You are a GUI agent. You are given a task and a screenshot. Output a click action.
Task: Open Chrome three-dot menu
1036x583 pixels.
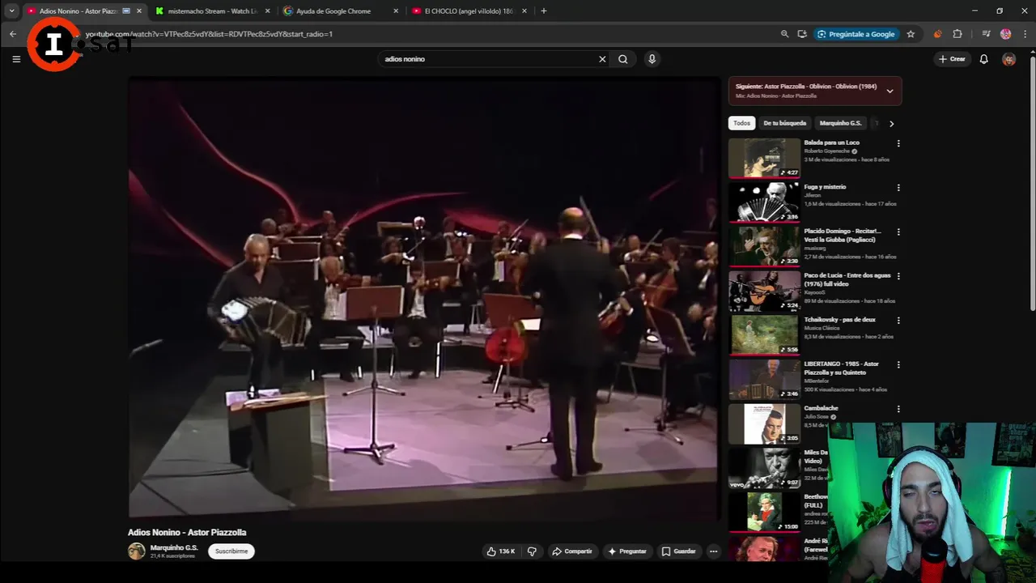[x=1025, y=34]
